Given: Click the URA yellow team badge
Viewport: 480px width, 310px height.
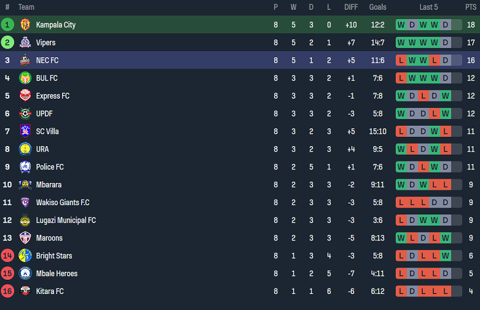Looking at the screenshot, I should pos(25,149).
